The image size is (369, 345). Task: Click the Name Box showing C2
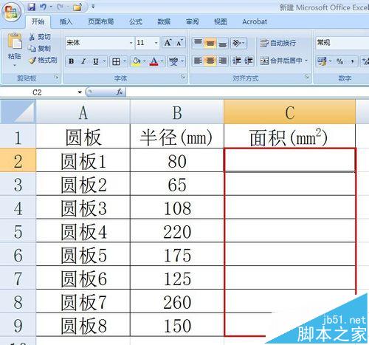38,92
